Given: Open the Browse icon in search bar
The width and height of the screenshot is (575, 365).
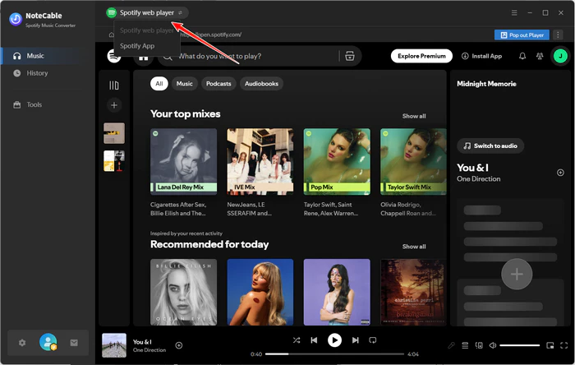Looking at the screenshot, I should 350,56.
